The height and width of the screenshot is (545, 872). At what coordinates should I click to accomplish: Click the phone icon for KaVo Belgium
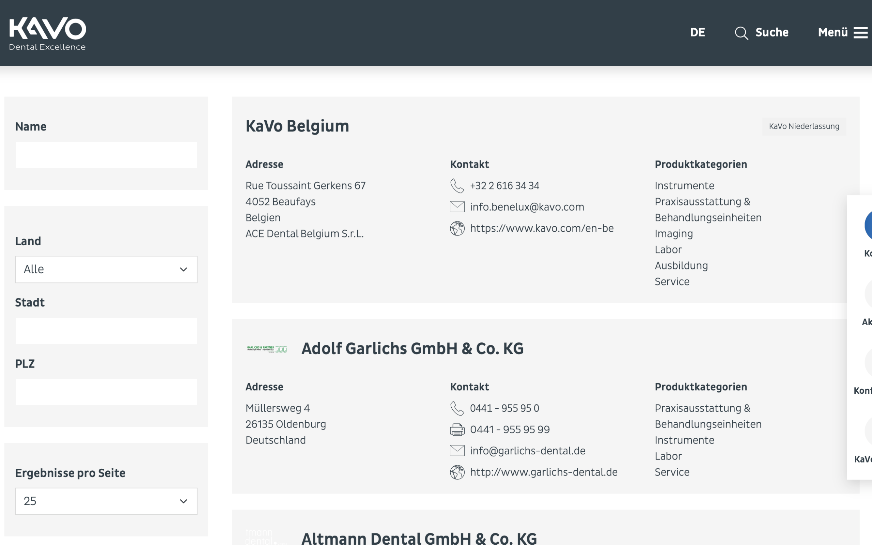[x=457, y=186]
